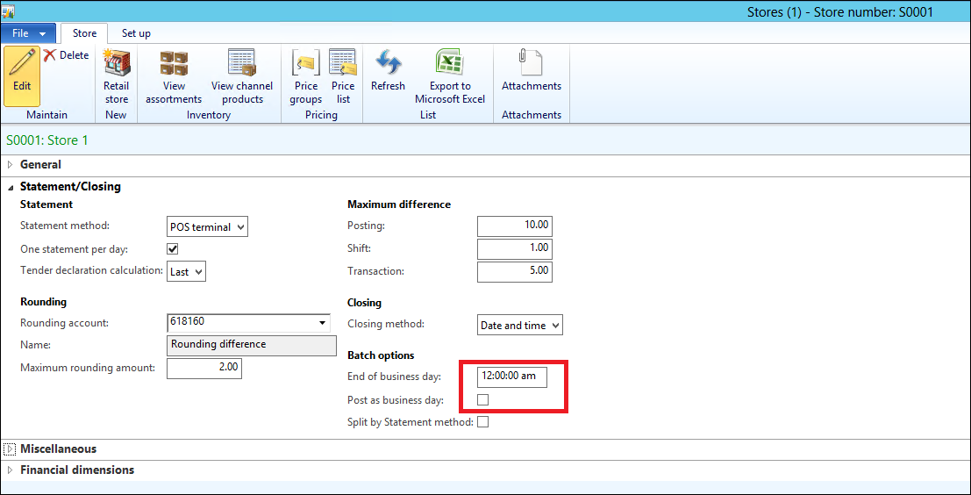
Task: Switch to the Set up tab
Action: tap(136, 33)
